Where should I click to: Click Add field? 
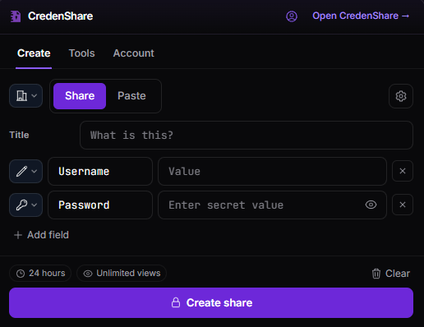(x=41, y=235)
